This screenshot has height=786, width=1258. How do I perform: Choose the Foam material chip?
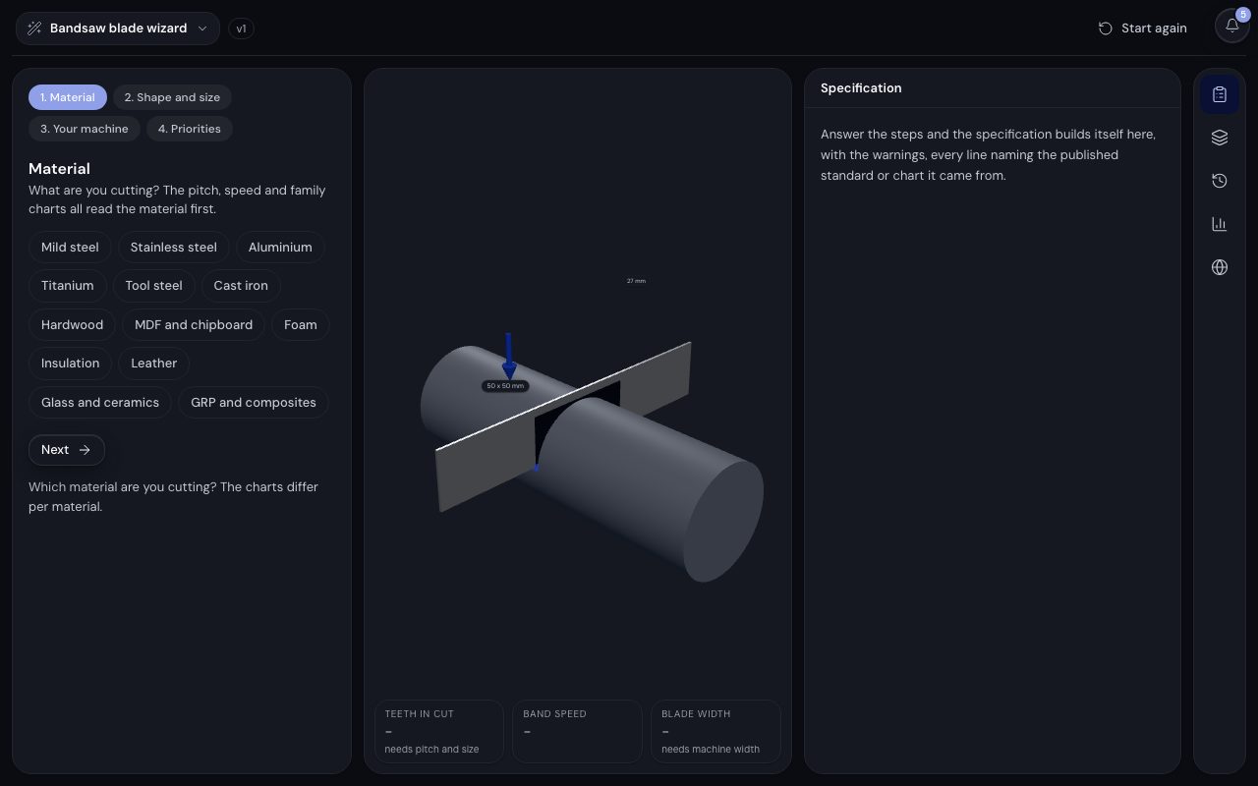coord(301,325)
